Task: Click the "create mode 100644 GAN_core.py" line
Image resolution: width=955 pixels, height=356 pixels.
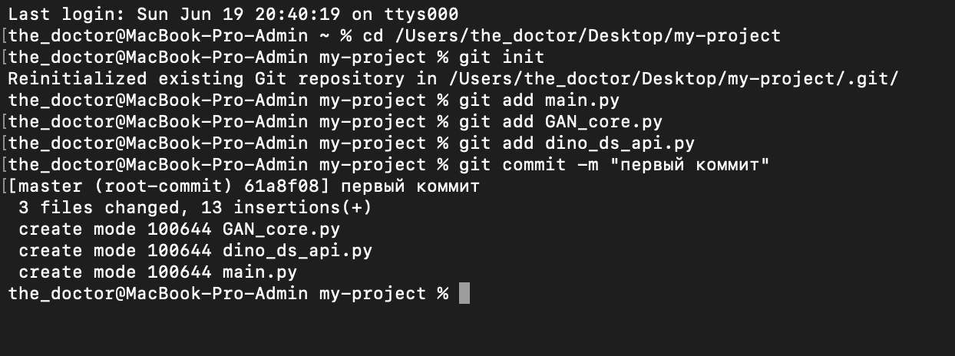Action: [x=179, y=229]
